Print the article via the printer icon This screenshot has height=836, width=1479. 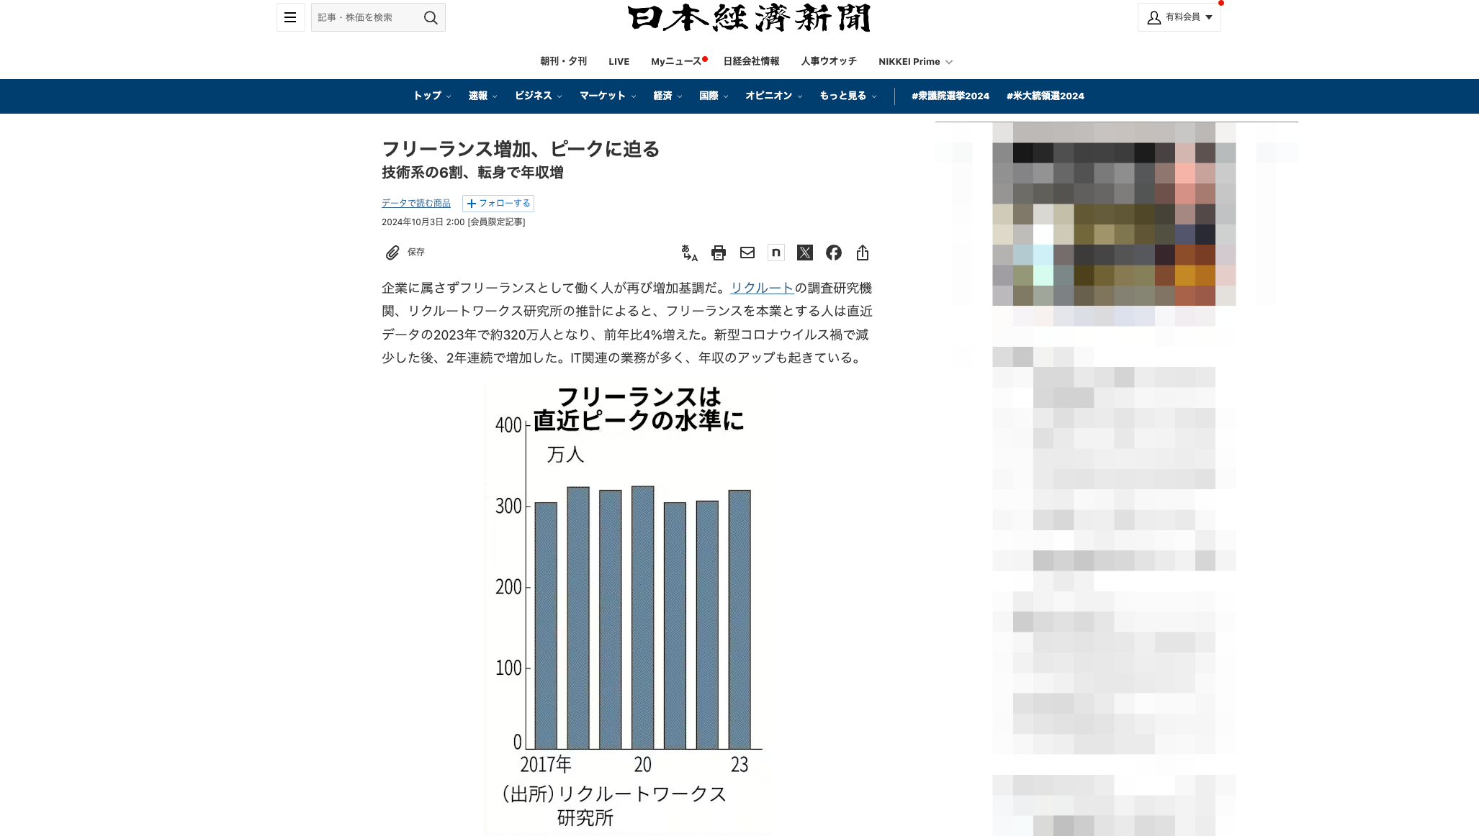pyautogui.click(x=718, y=253)
